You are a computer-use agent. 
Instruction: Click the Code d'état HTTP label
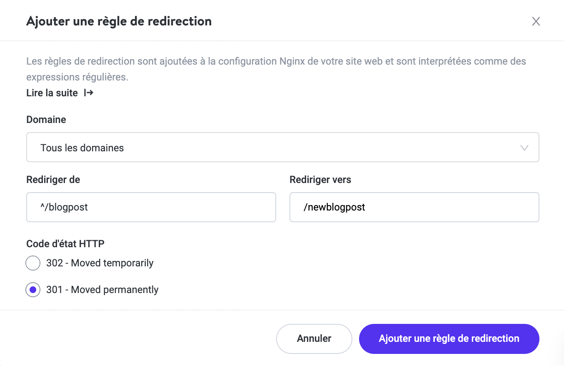tap(65, 243)
